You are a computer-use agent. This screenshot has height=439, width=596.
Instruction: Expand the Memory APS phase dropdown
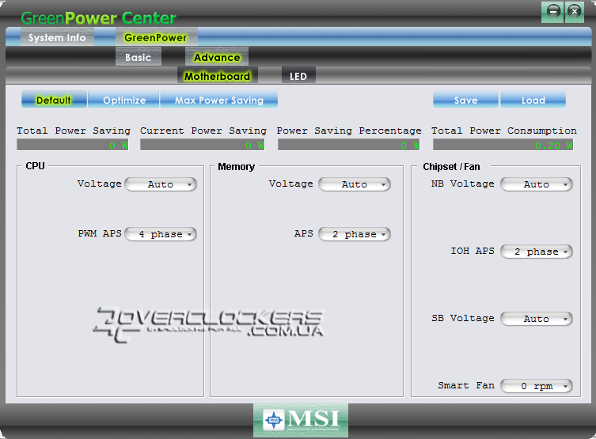(355, 234)
